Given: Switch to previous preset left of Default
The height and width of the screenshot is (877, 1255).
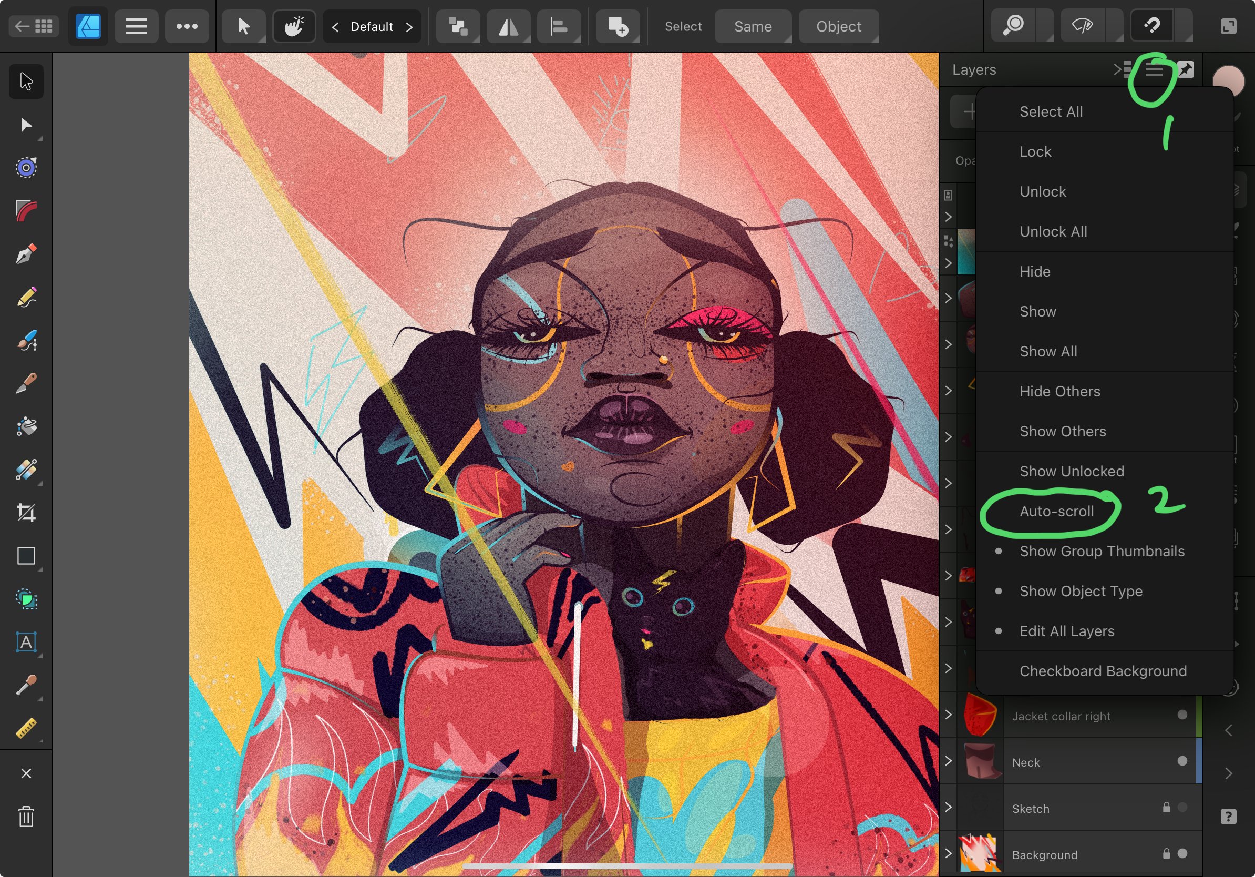Looking at the screenshot, I should (336, 27).
